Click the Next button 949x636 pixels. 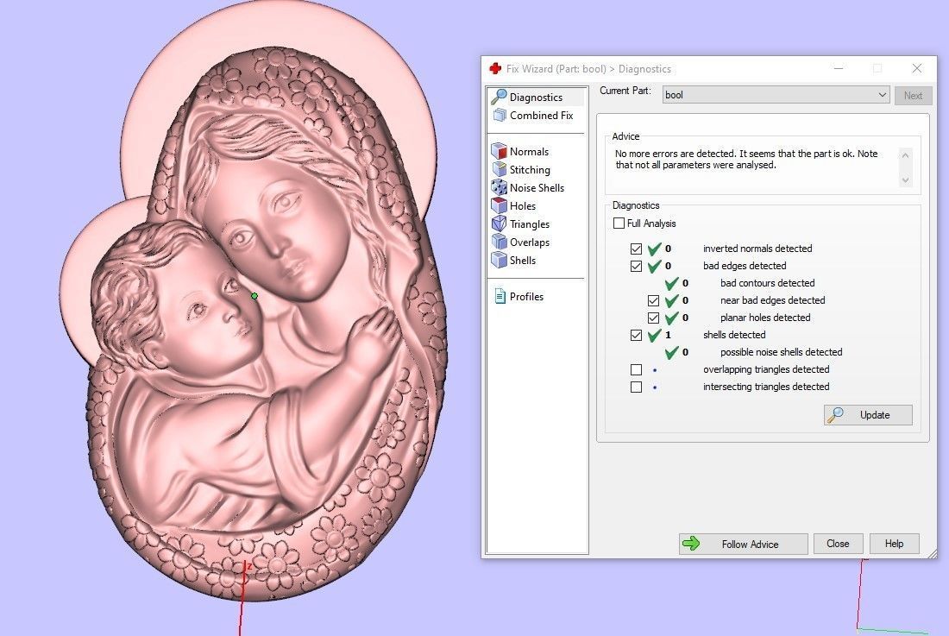click(913, 96)
